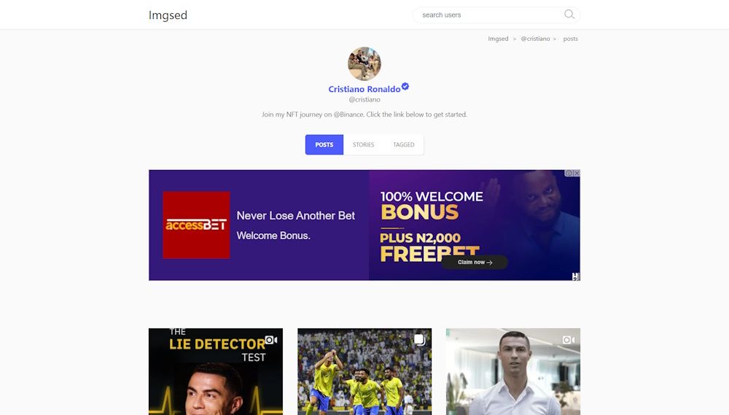Click the accessBET red logo
The image size is (729, 415).
click(196, 225)
